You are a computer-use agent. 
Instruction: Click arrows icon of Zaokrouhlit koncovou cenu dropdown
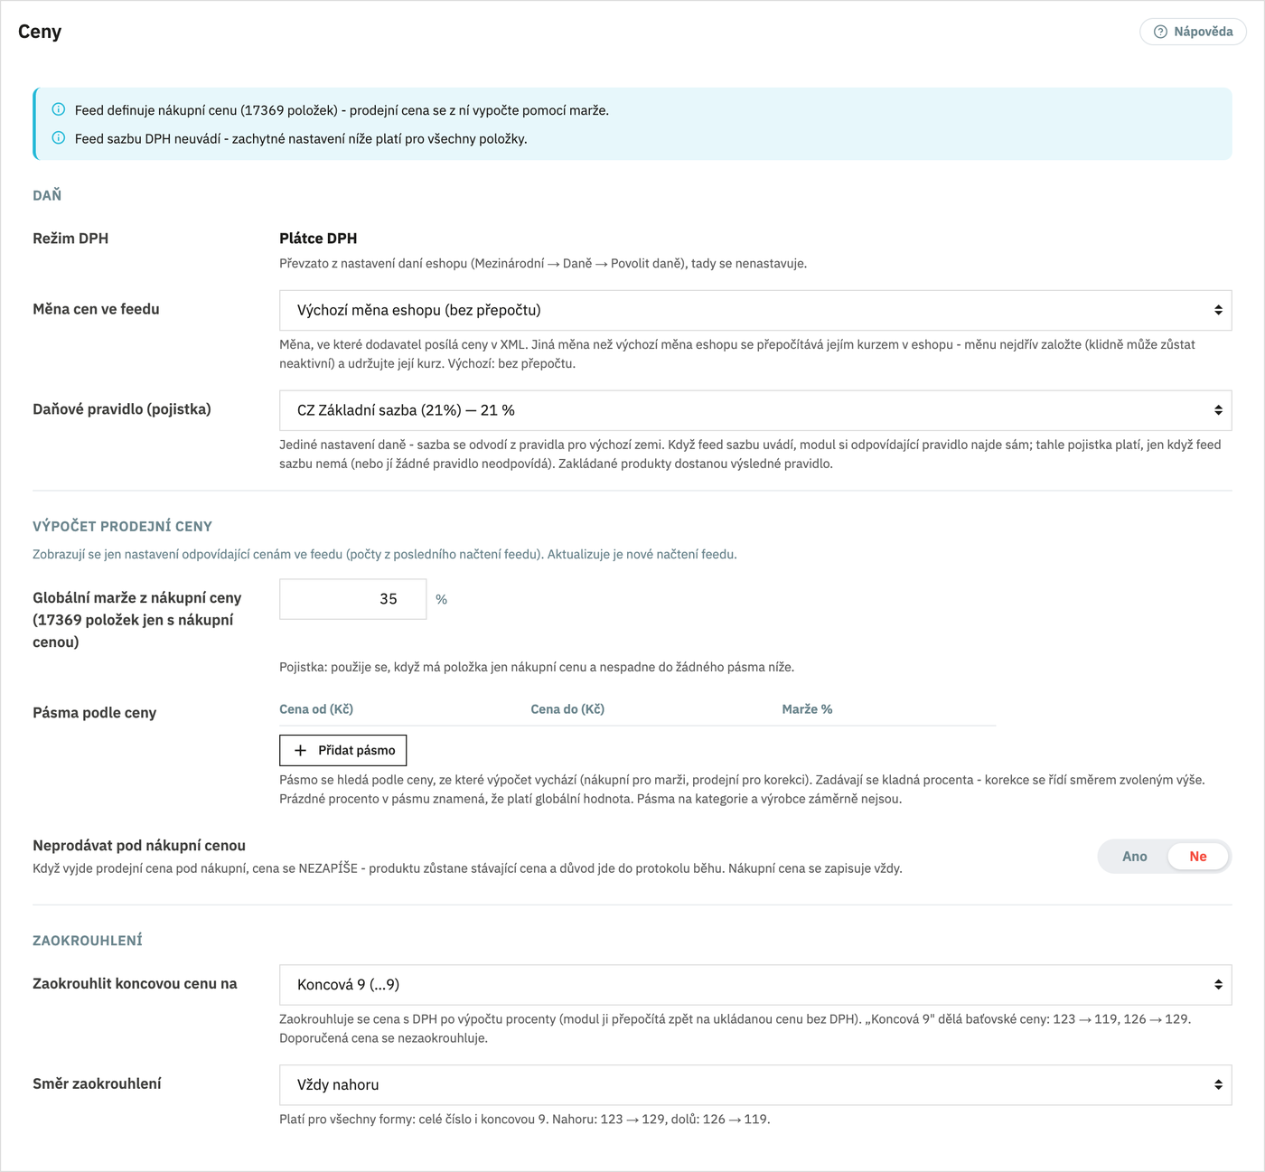(1218, 984)
